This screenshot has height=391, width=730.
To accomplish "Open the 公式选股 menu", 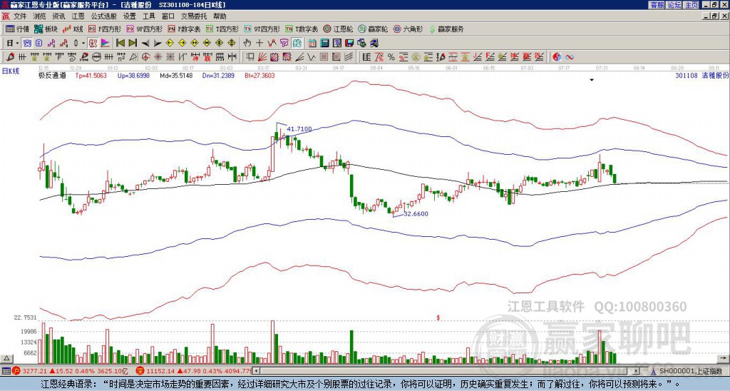I will point(104,16).
